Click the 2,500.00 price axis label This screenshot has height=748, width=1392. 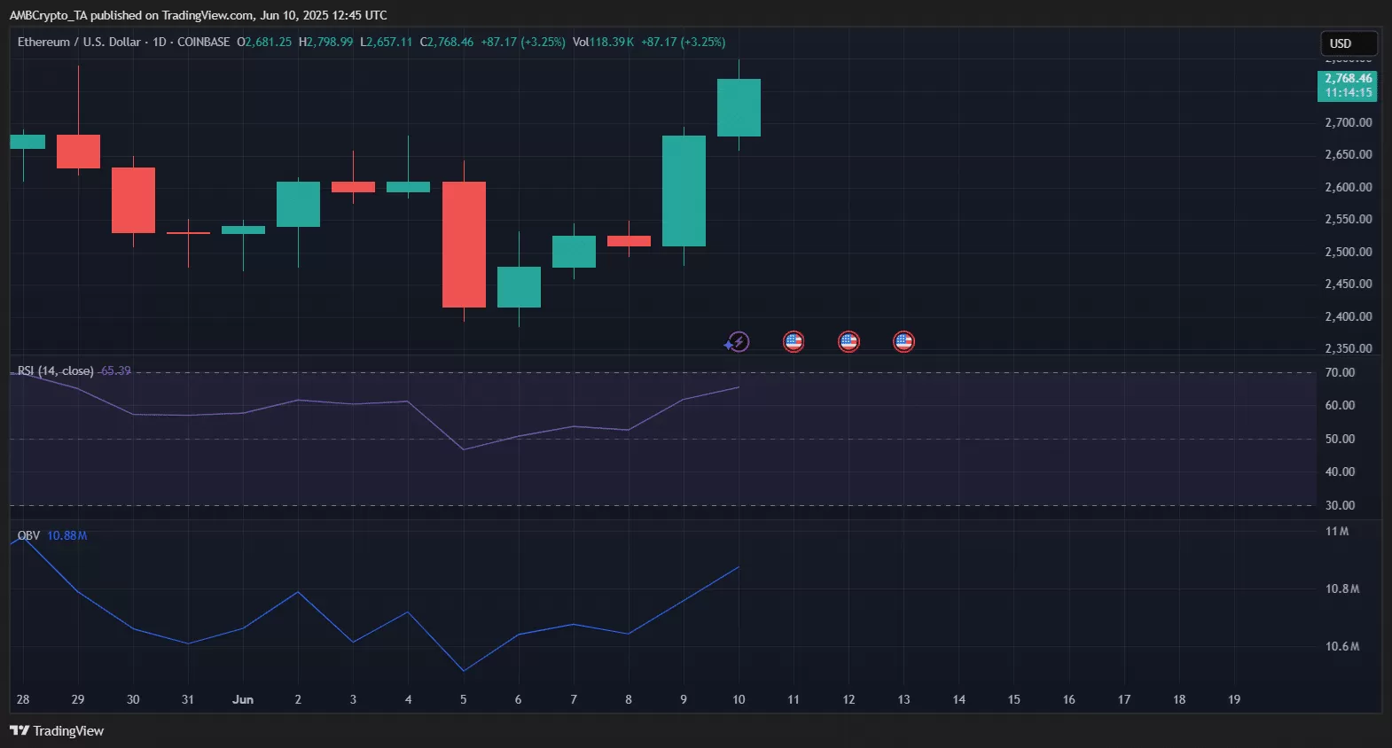1348,252
